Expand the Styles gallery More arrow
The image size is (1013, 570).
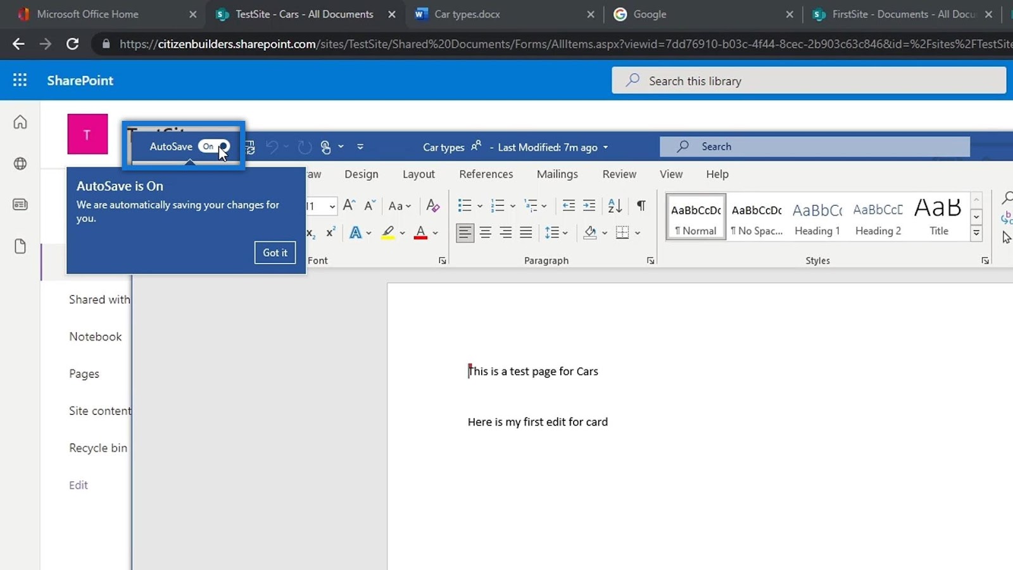976,233
